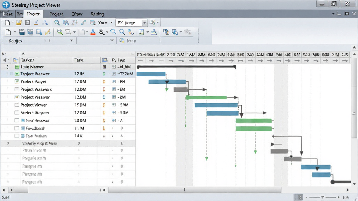The image size is (358, 201).
Task: Open the BY_Pnge combo box arrow
Action: pos(144,23)
